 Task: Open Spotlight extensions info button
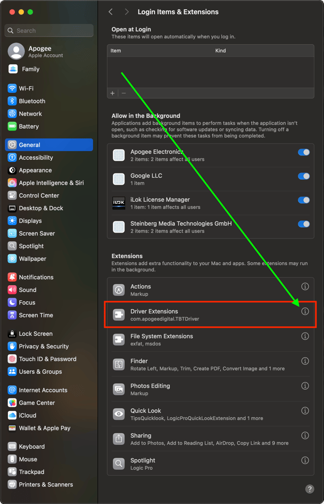click(x=305, y=460)
